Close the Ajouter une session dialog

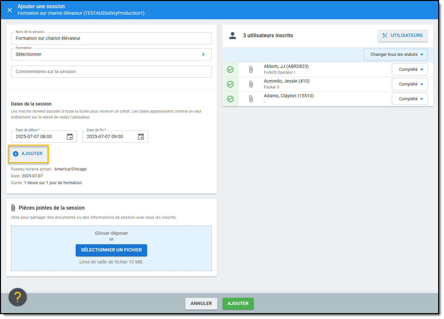click(10, 10)
